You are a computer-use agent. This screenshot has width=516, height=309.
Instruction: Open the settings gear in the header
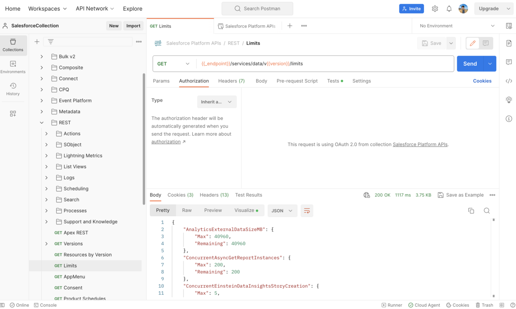pos(435,9)
